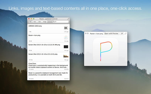Click the search field in Paster
This screenshot has height=94, width=151.
(x=60, y=22)
